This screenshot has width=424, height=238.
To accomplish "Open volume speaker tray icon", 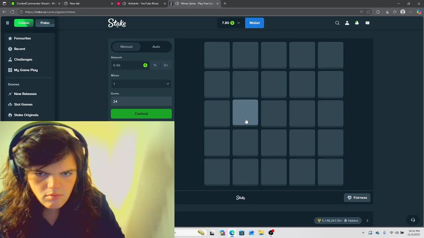I will [397, 233].
